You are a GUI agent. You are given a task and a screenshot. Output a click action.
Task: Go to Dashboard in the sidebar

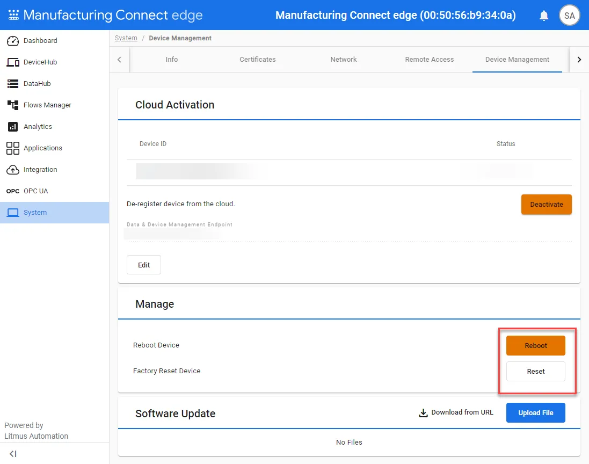54,41
